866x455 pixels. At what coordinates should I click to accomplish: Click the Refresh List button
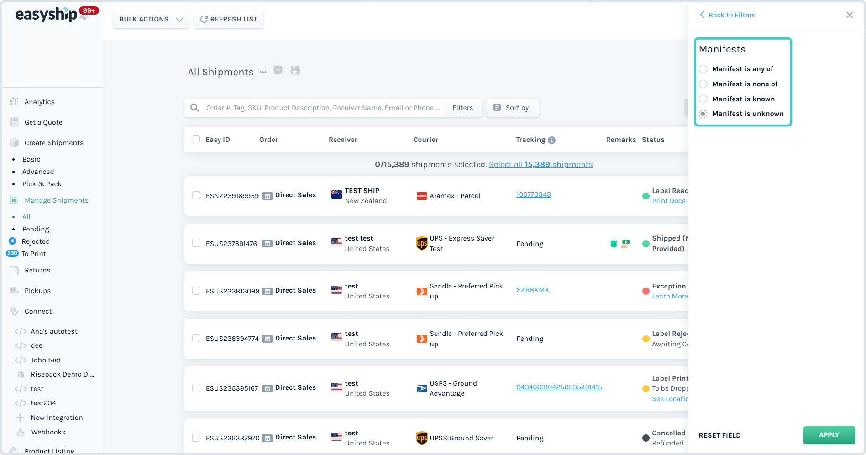tap(229, 19)
